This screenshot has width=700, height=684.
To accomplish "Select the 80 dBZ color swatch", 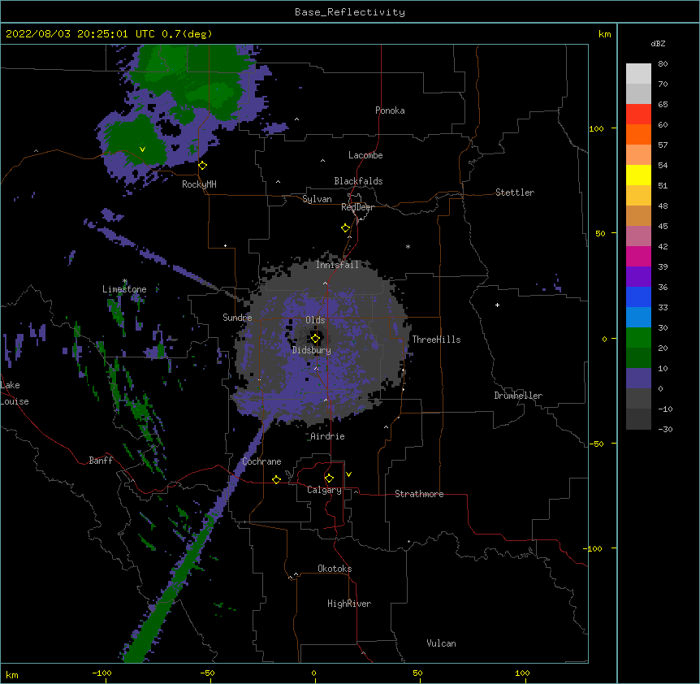I will [x=638, y=74].
